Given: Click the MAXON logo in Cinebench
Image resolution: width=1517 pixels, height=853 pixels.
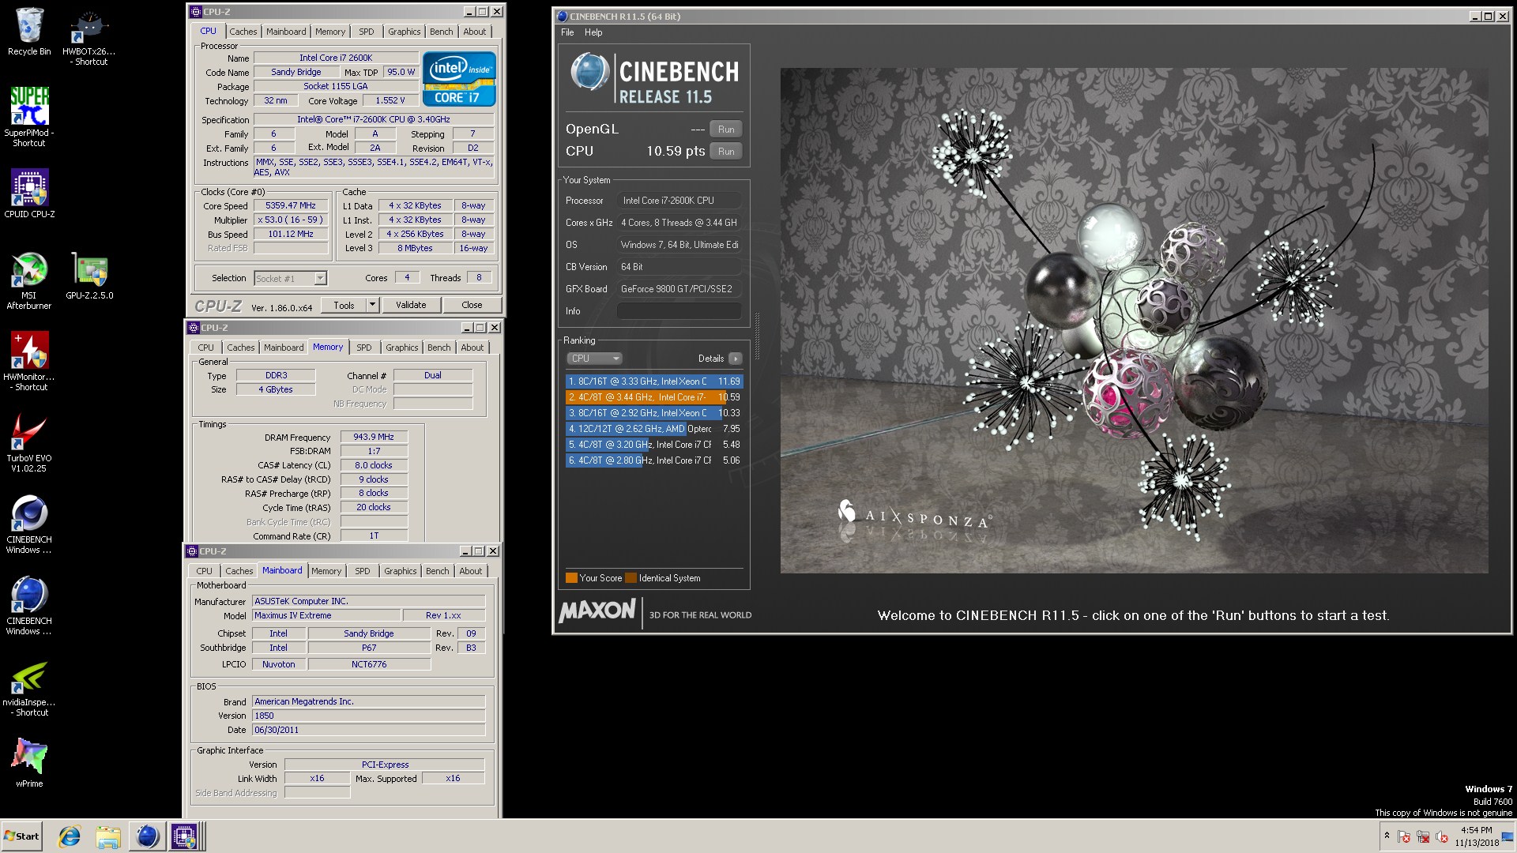Looking at the screenshot, I should pos(597,611).
